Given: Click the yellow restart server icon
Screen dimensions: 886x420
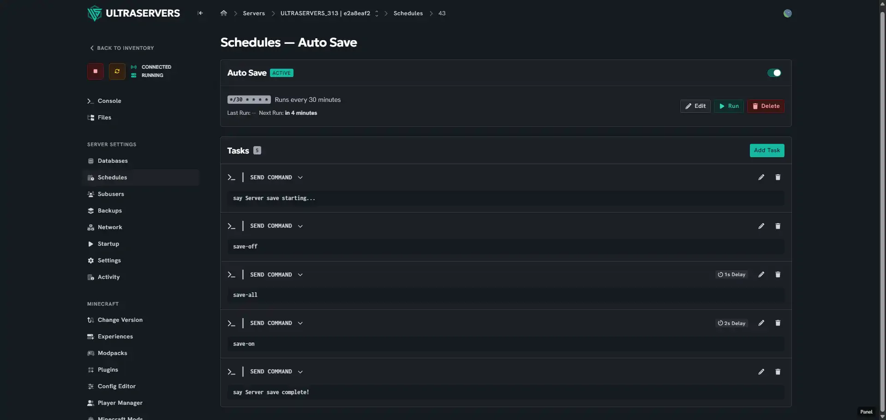Looking at the screenshot, I should coord(117,71).
